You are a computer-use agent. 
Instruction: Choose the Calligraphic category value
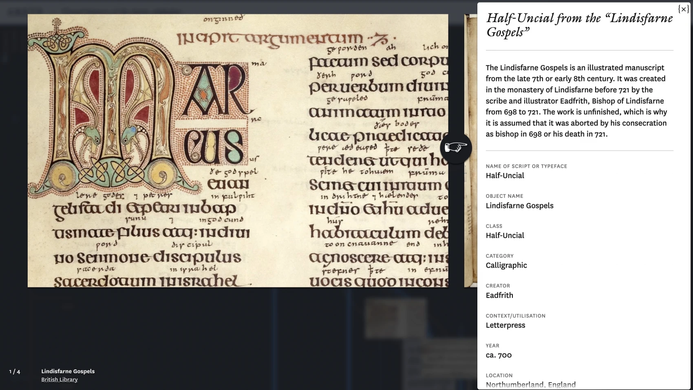click(506, 265)
